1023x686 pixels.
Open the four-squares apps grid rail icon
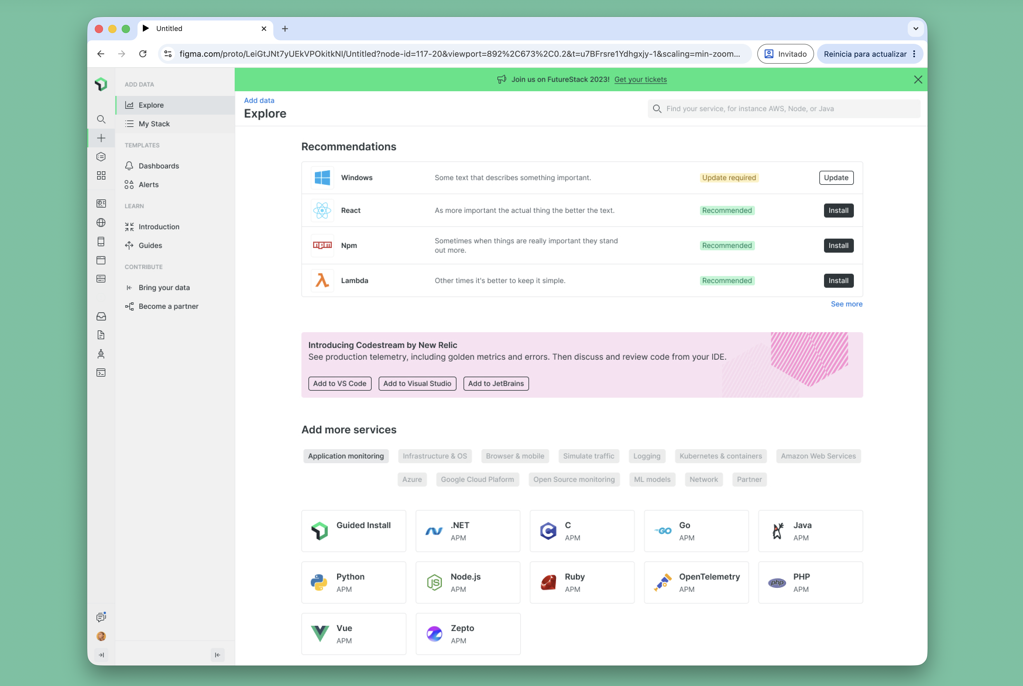click(101, 175)
